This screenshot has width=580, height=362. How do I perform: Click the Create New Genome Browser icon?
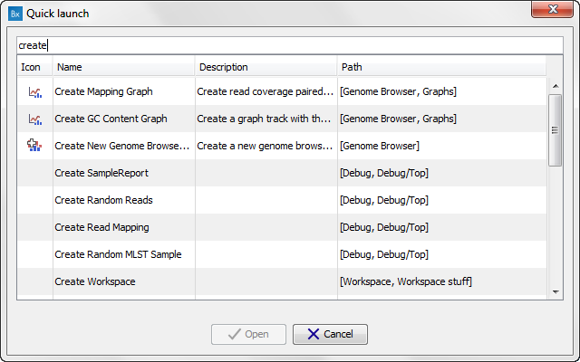(x=34, y=145)
